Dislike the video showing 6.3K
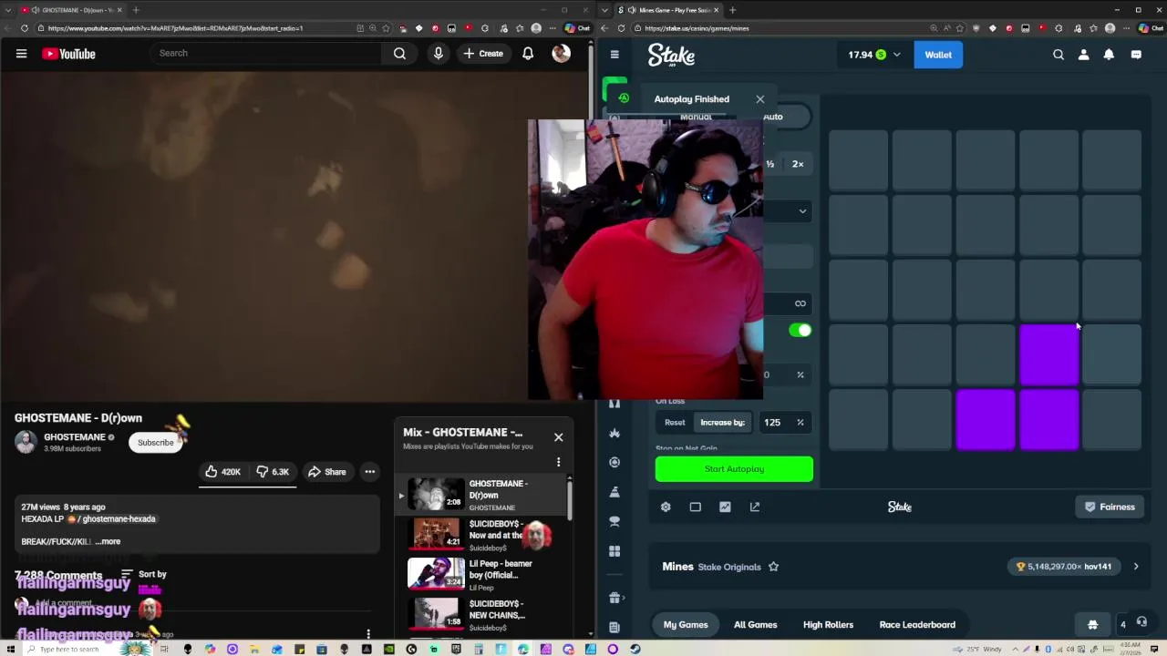 click(272, 472)
